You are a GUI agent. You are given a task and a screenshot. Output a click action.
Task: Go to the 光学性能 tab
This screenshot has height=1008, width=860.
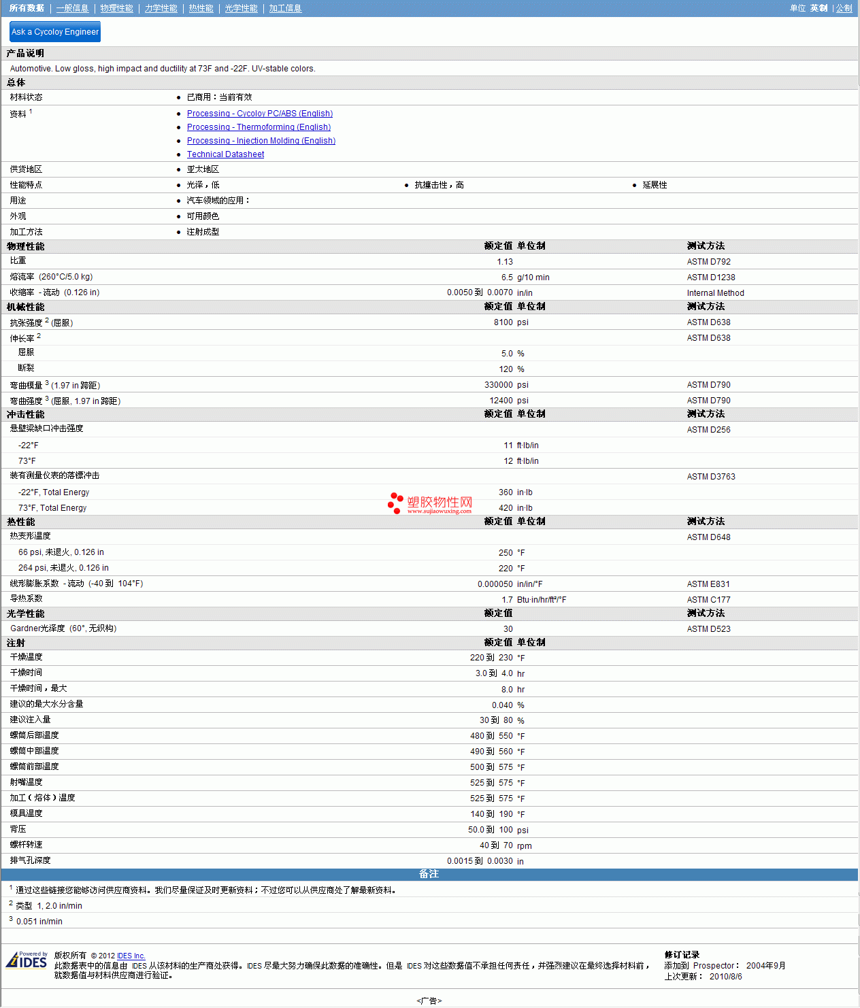pyautogui.click(x=241, y=8)
